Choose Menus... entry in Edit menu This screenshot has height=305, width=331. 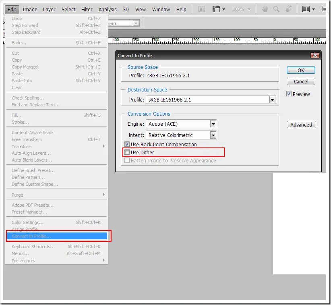(x=57, y=253)
